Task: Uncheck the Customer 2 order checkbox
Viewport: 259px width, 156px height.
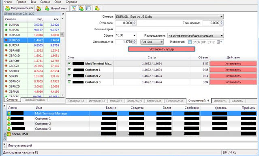Action: pyautogui.click(x=69, y=75)
